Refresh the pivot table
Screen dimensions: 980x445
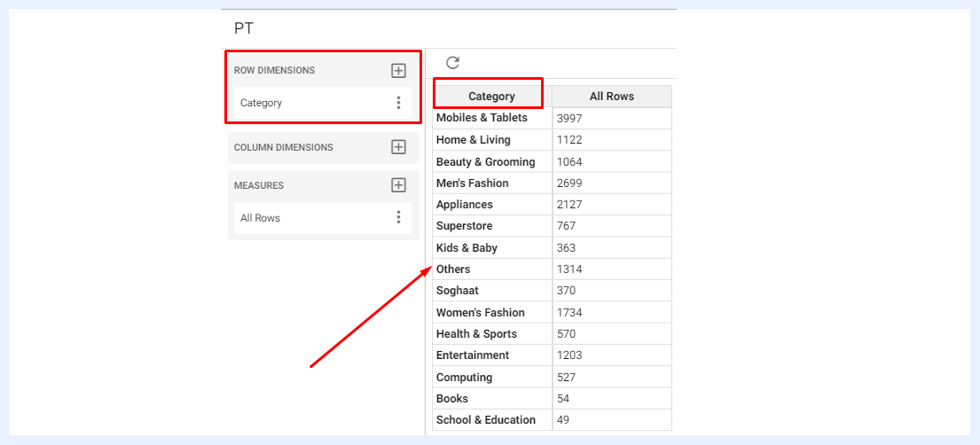[452, 63]
